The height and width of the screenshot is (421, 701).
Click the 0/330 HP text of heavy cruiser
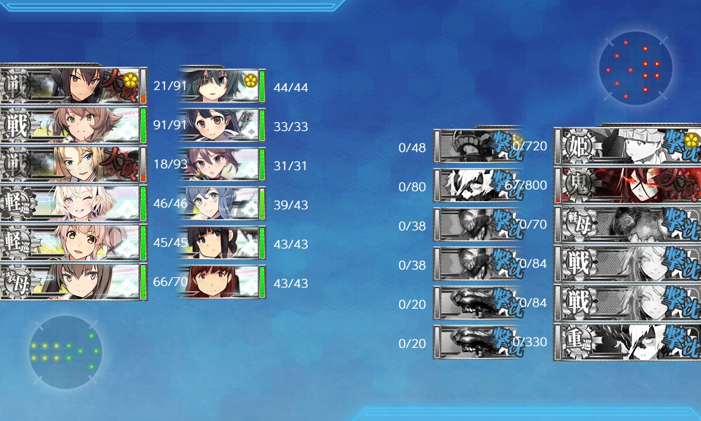click(x=530, y=341)
